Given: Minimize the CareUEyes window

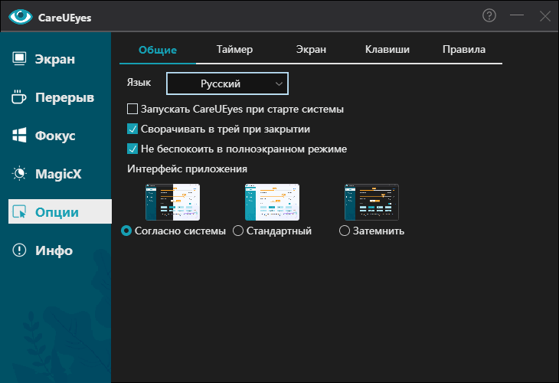Looking at the screenshot, I should tap(517, 15).
